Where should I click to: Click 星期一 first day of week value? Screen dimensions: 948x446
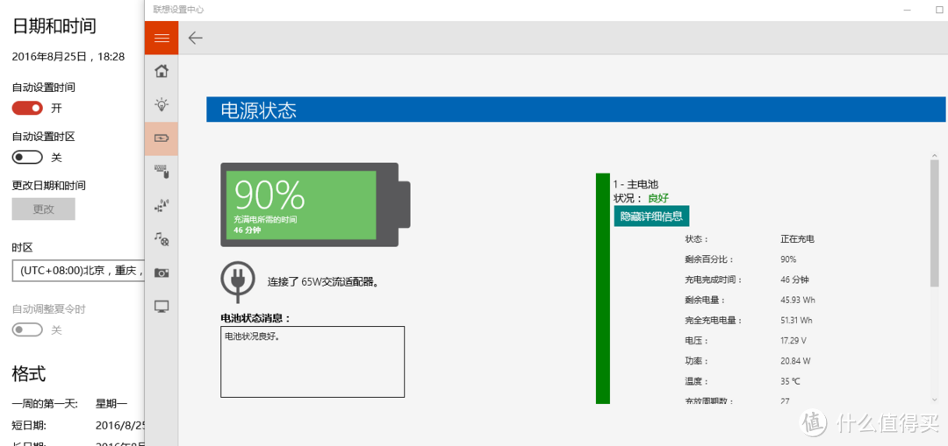111,404
